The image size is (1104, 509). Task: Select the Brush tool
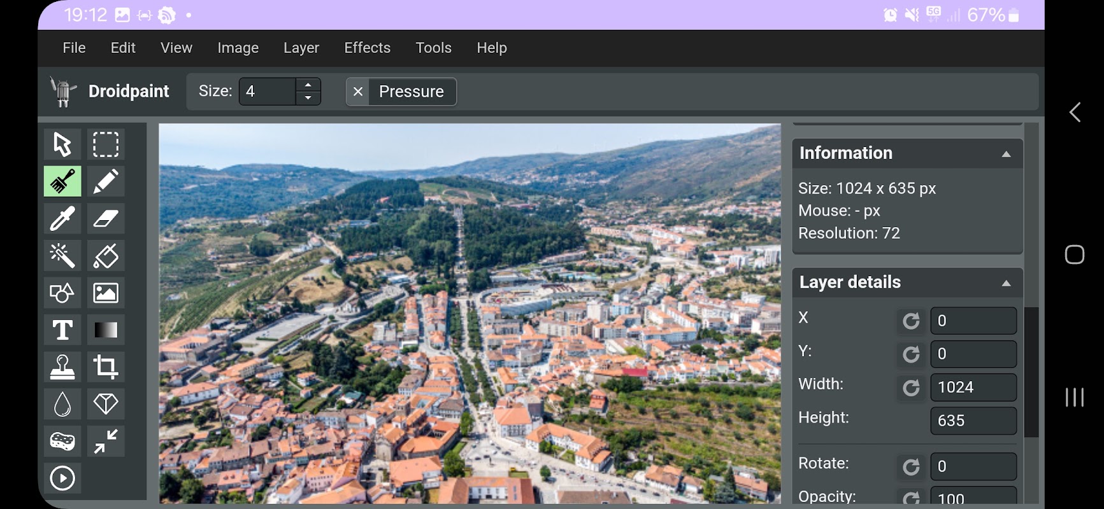(62, 181)
